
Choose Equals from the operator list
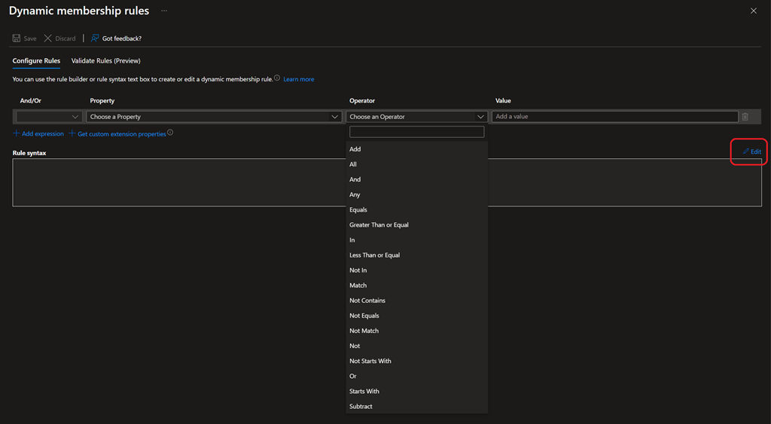[358, 209]
